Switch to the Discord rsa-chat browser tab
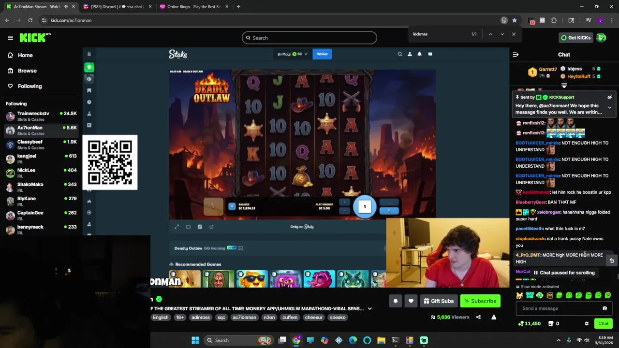The width and height of the screenshot is (619, 348). click(x=116, y=7)
